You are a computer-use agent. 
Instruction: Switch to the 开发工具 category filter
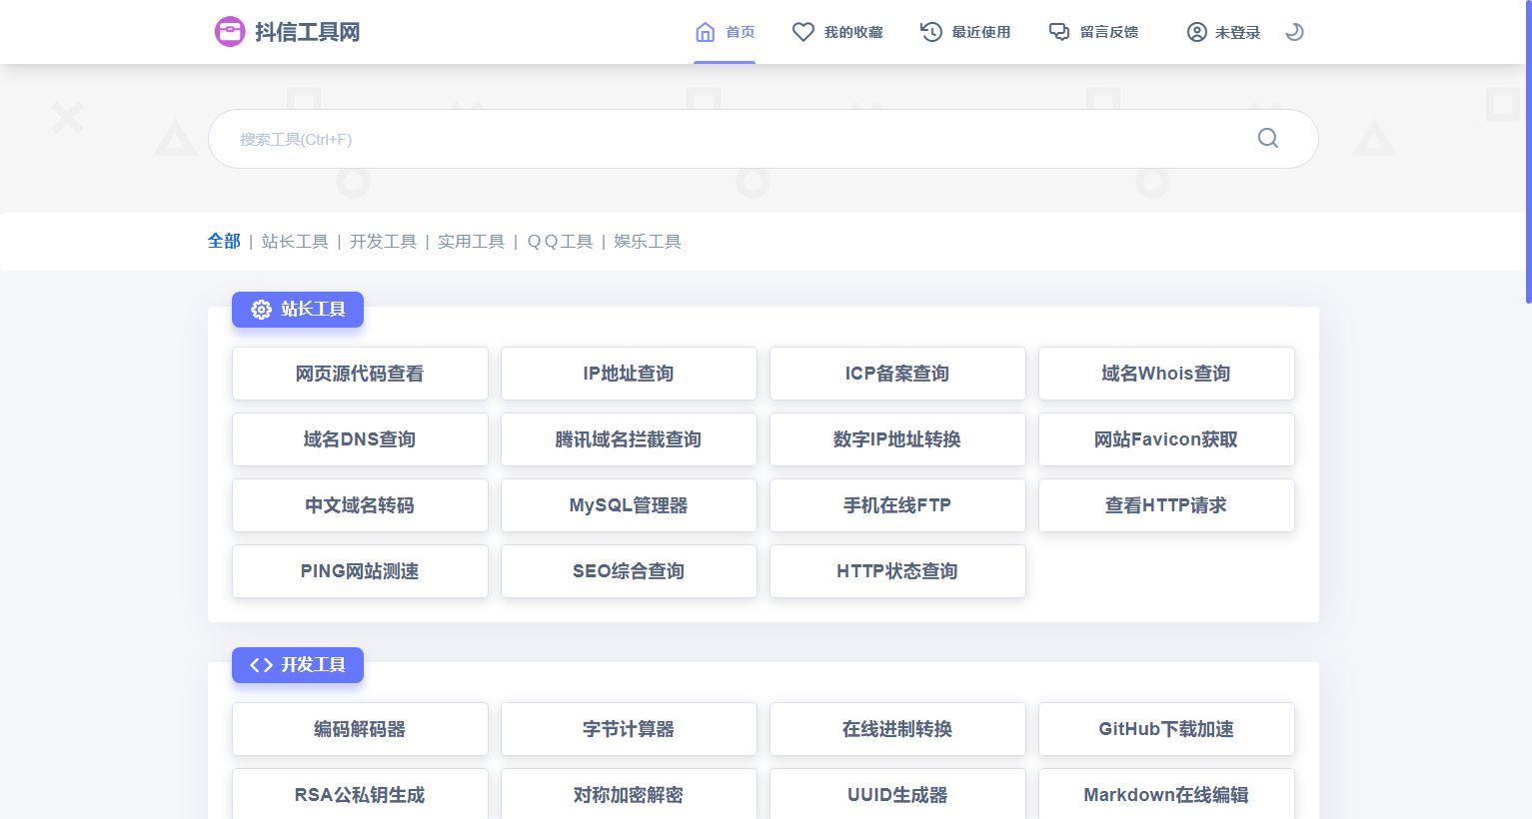pyautogui.click(x=383, y=241)
